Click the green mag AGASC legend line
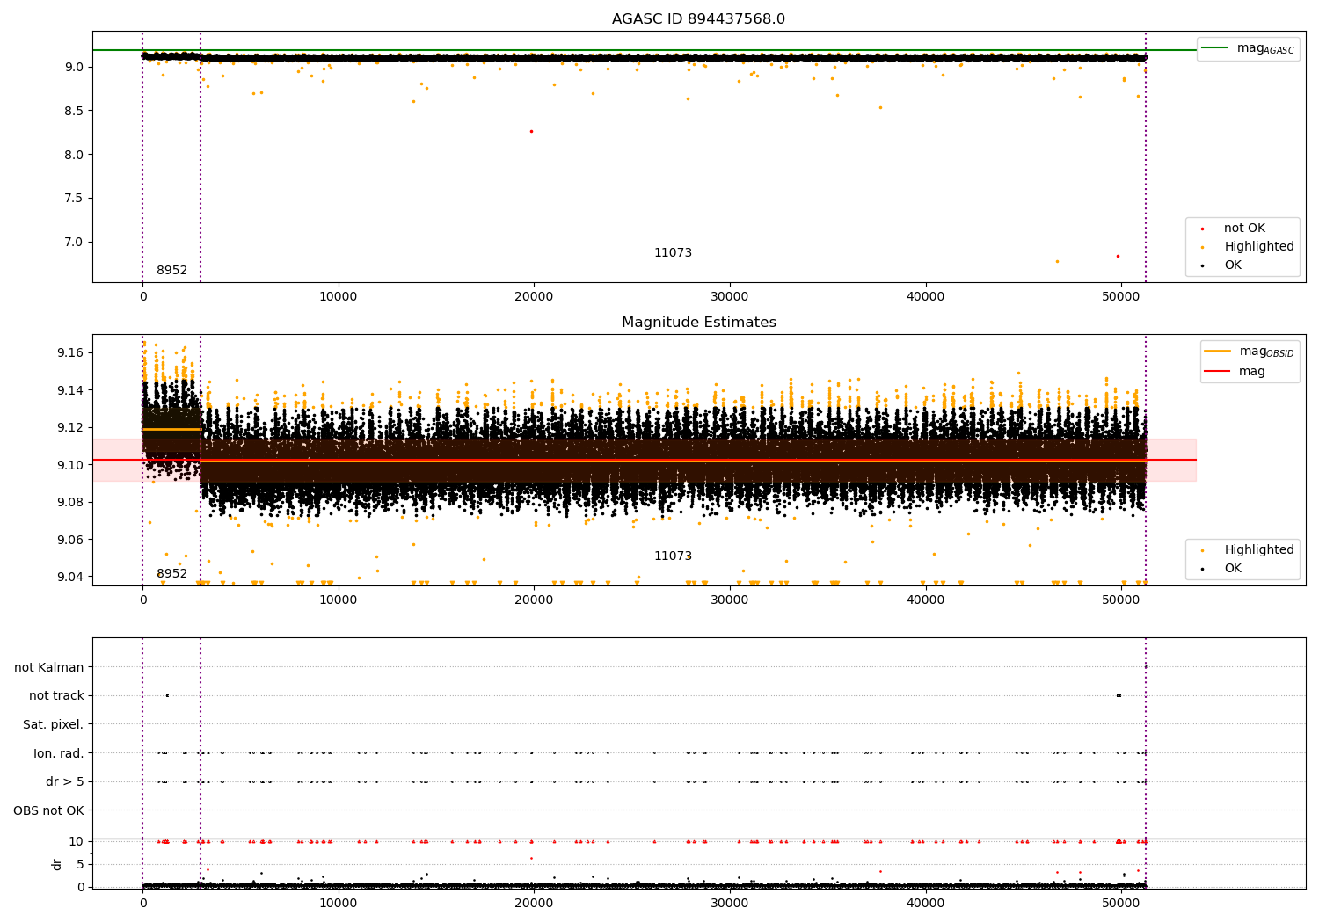 pos(1214,48)
